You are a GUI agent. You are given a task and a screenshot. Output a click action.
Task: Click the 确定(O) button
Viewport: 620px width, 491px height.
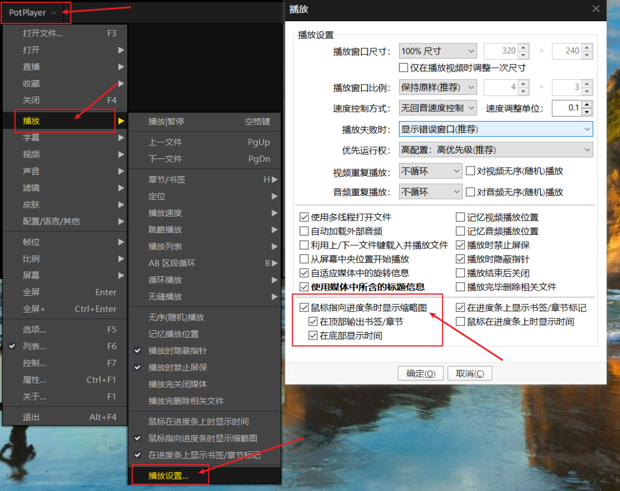[421, 373]
